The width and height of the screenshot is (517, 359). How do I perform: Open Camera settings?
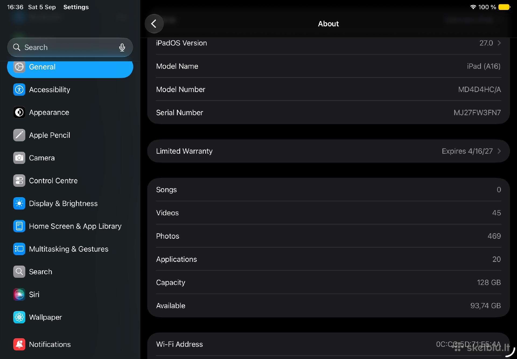[70, 158]
